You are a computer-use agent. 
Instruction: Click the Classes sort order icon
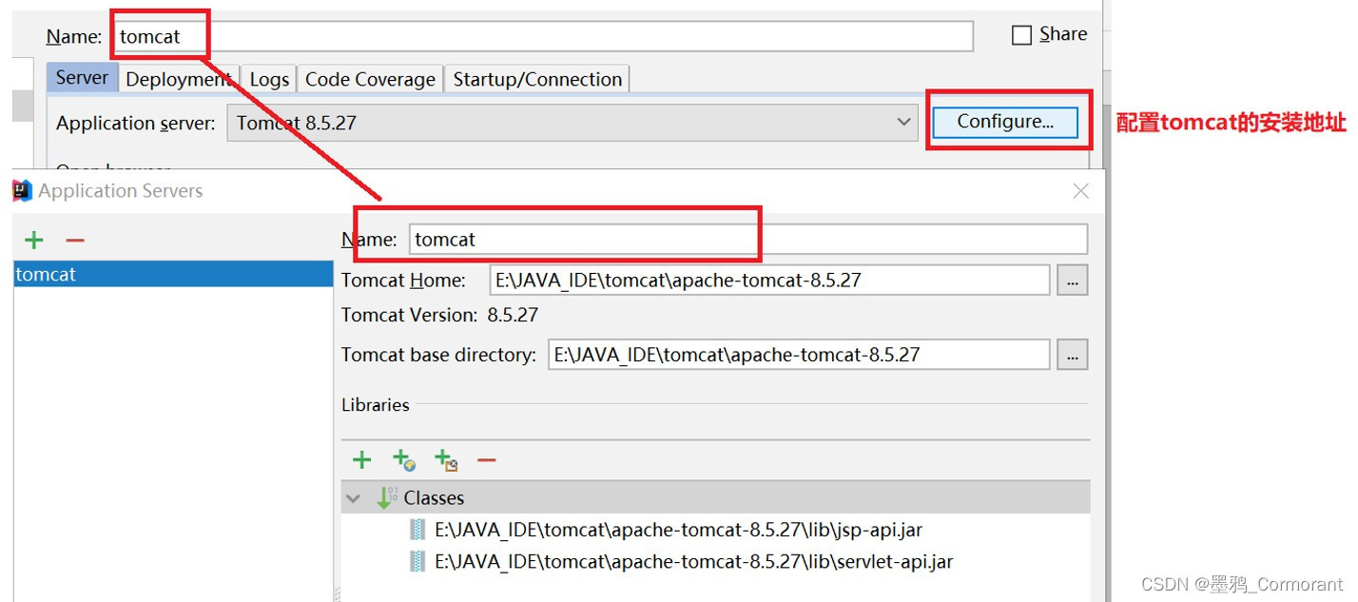click(x=387, y=497)
